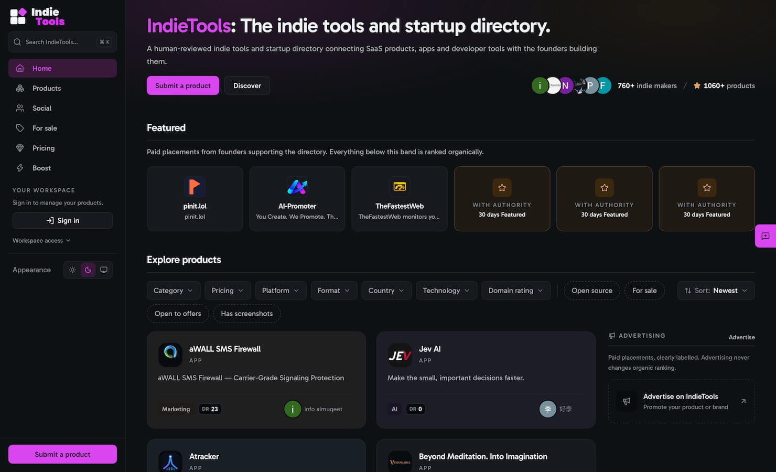
Task: Open the Jev AI title
Action: (x=429, y=349)
